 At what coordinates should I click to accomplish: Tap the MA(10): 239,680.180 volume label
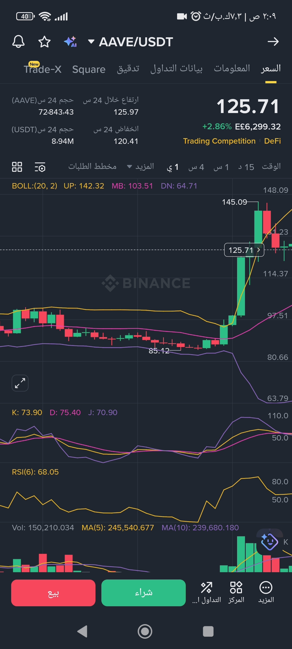[200, 528]
